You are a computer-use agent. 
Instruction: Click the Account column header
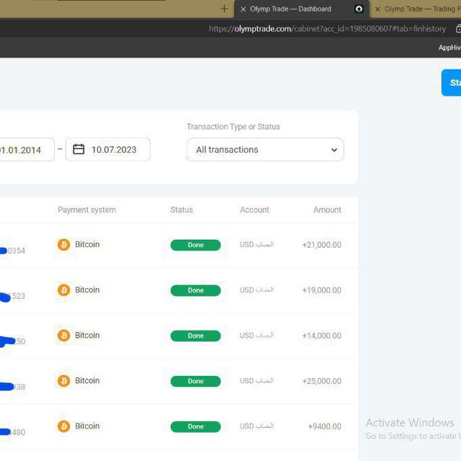click(254, 210)
